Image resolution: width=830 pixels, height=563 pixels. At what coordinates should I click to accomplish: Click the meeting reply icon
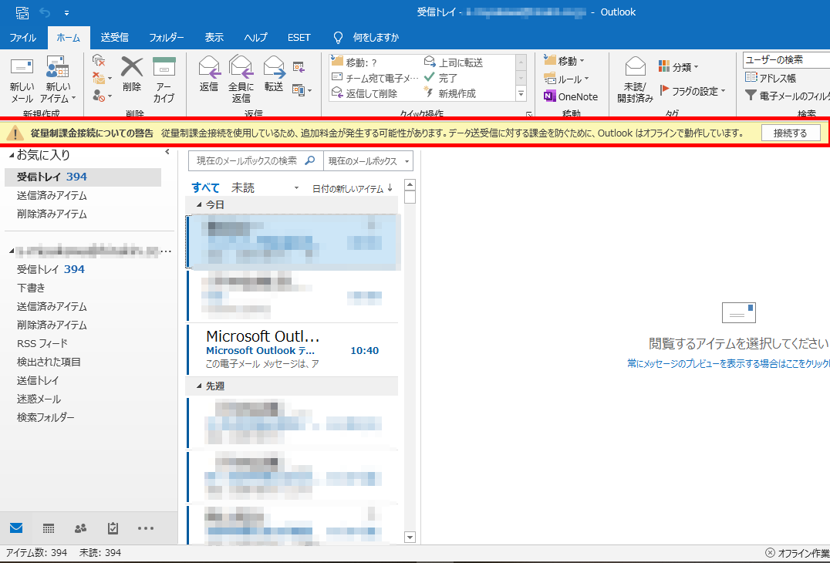[299, 67]
